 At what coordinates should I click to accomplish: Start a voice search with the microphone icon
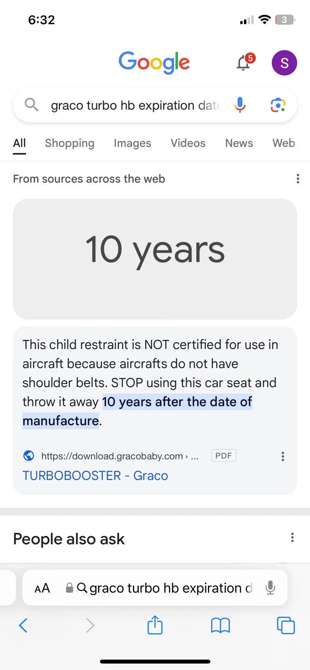(x=239, y=105)
